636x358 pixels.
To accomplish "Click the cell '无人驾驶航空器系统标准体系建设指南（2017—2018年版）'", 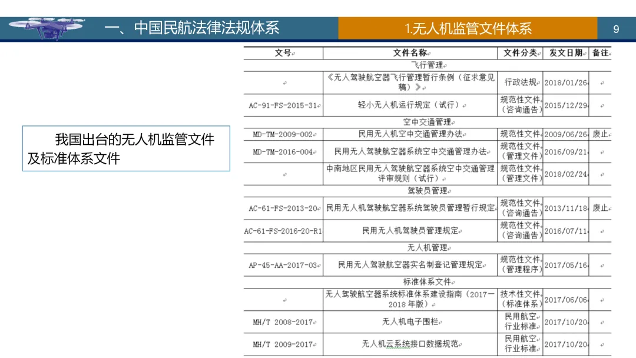I will pos(410,299).
